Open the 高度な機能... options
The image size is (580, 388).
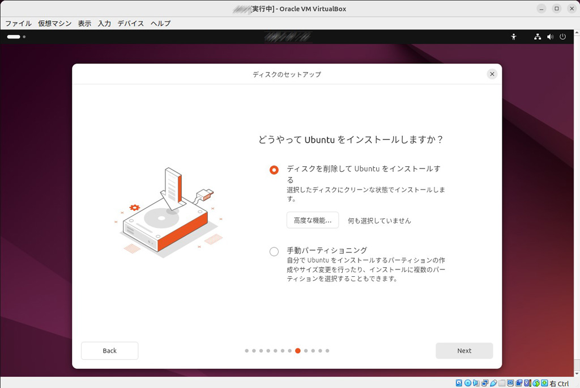(313, 220)
